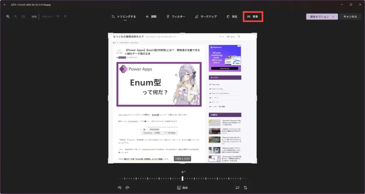Click the undo arrow icon
Viewport: 365px width, 194px height.
58,17
